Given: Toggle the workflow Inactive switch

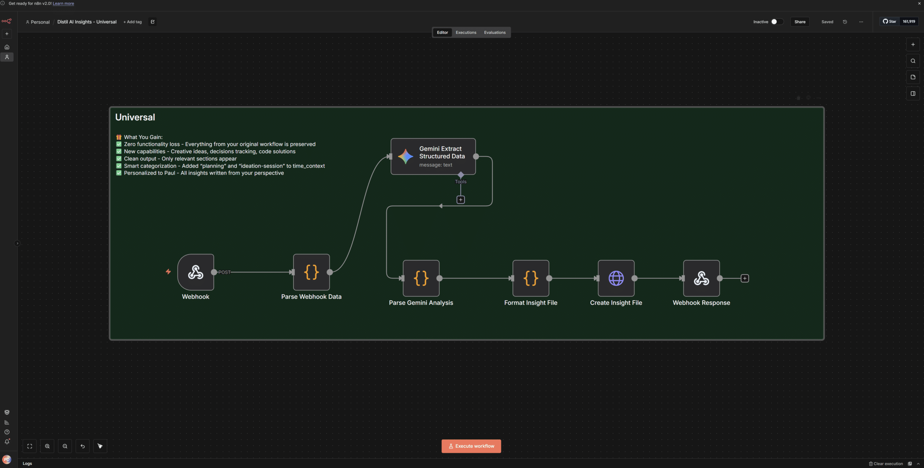Looking at the screenshot, I should [x=777, y=22].
